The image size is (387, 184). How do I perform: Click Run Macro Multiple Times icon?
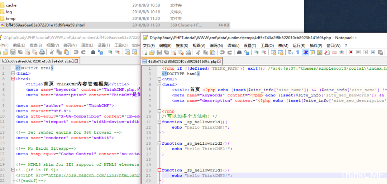[373, 52]
